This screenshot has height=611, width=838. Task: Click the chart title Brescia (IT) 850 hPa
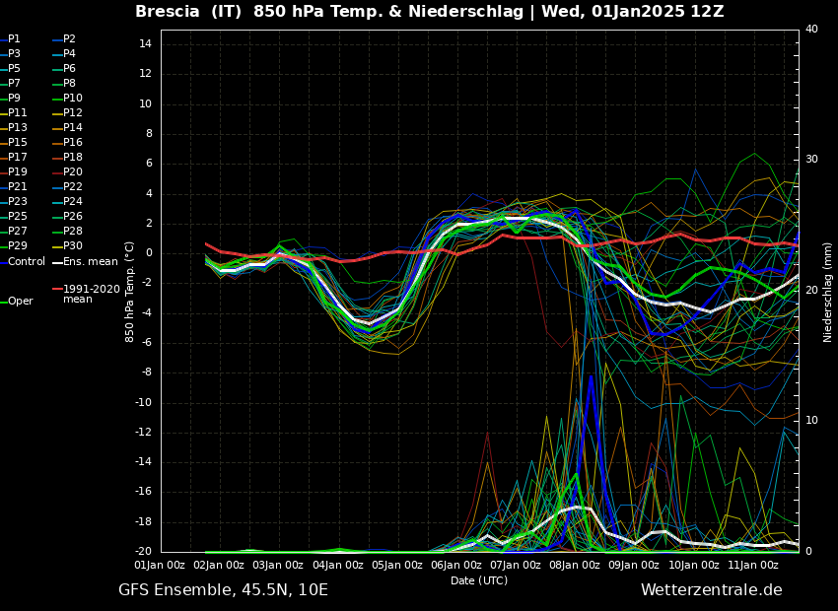pyautogui.click(x=429, y=11)
